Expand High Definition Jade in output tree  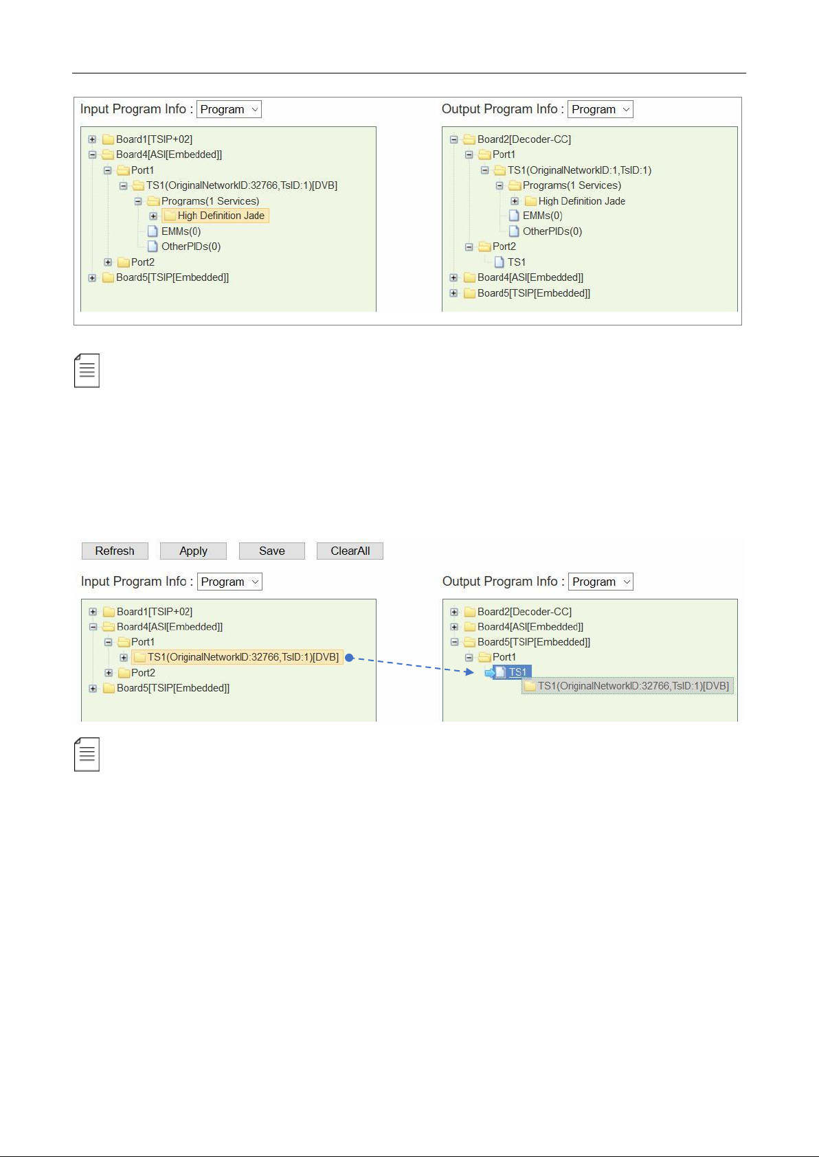click(515, 201)
